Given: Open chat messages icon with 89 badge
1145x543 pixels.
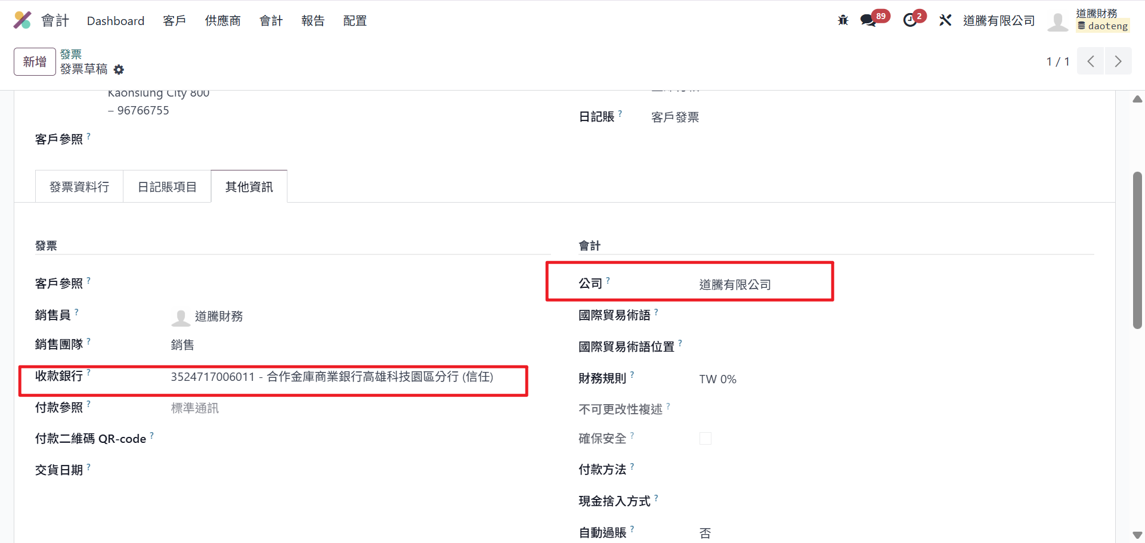Looking at the screenshot, I should point(868,20).
